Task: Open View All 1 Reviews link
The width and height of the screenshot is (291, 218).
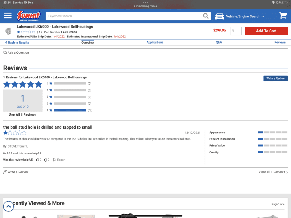Action: 273,172
